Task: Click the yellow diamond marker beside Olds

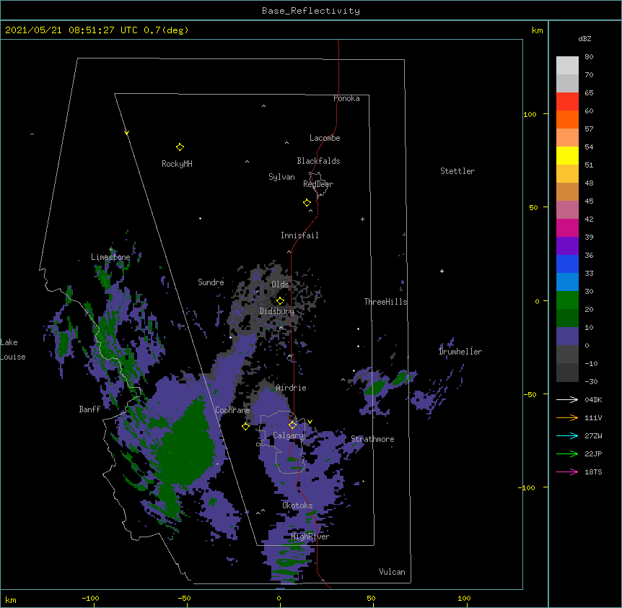Action: point(280,301)
